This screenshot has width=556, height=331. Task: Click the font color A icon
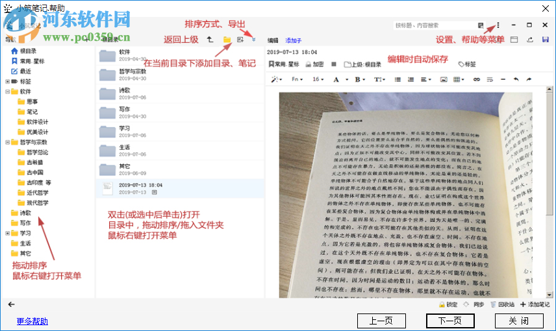click(x=336, y=79)
